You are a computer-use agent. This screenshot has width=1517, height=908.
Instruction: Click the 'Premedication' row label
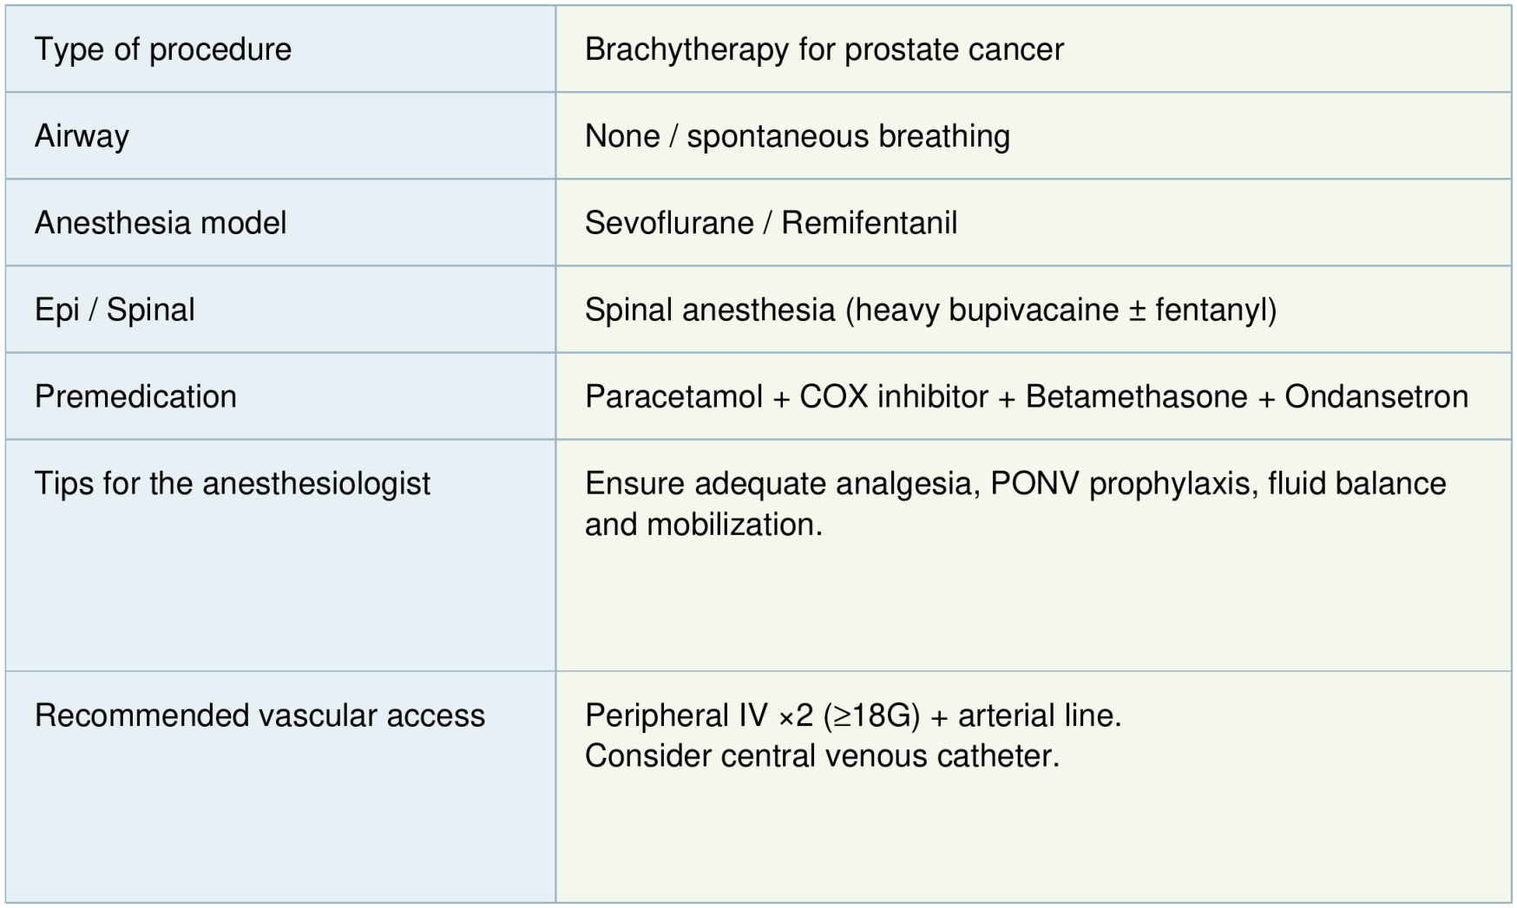click(x=135, y=396)
